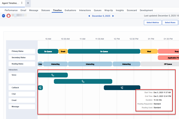This screenshot has height=119, width=179.
Task: Click the Meal status segment
Action: [x=149, y=51]
